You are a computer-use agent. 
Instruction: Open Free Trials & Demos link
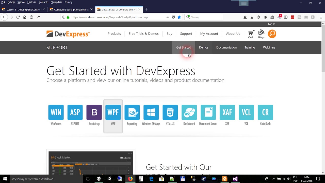pyautogui.click(x=144, y=34)
